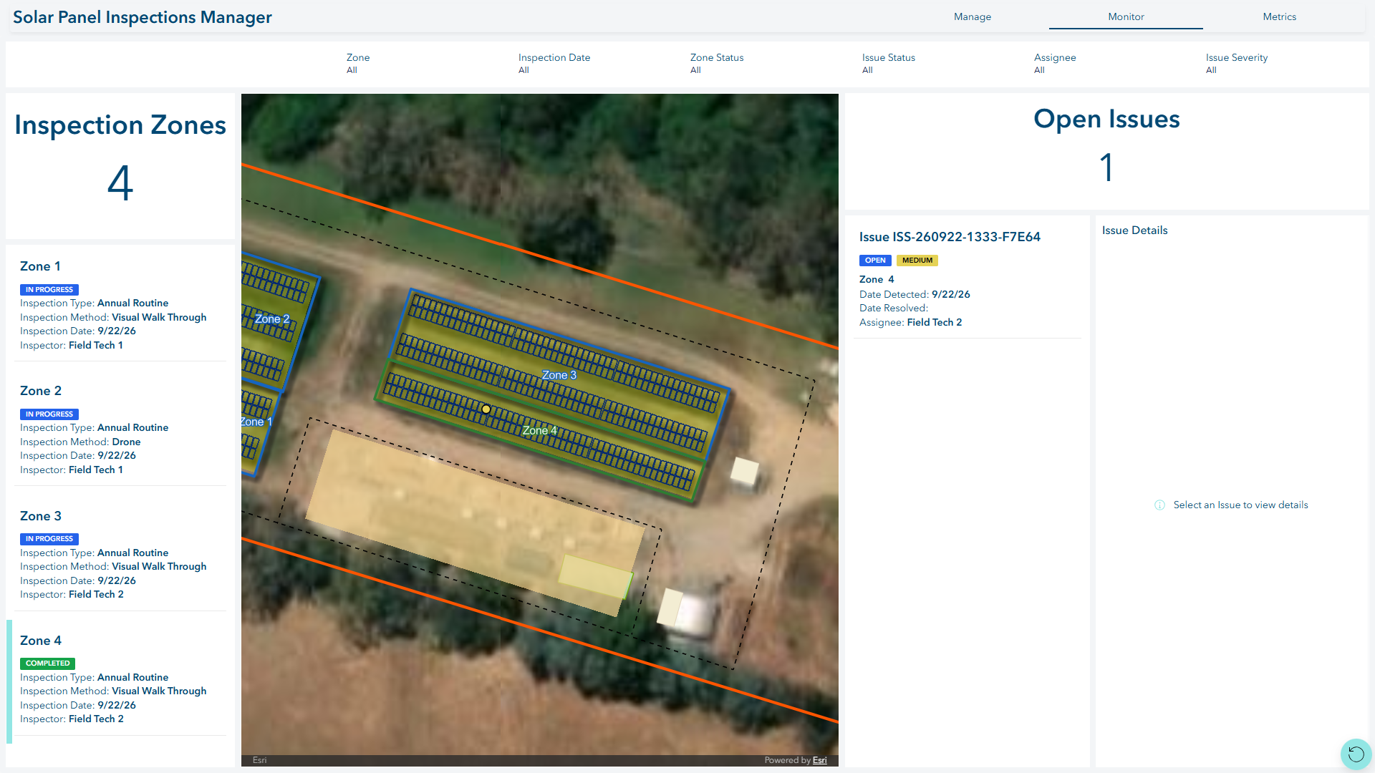
Task: Switch to the Monitor tab
Action: click(x=1126, y=16)
